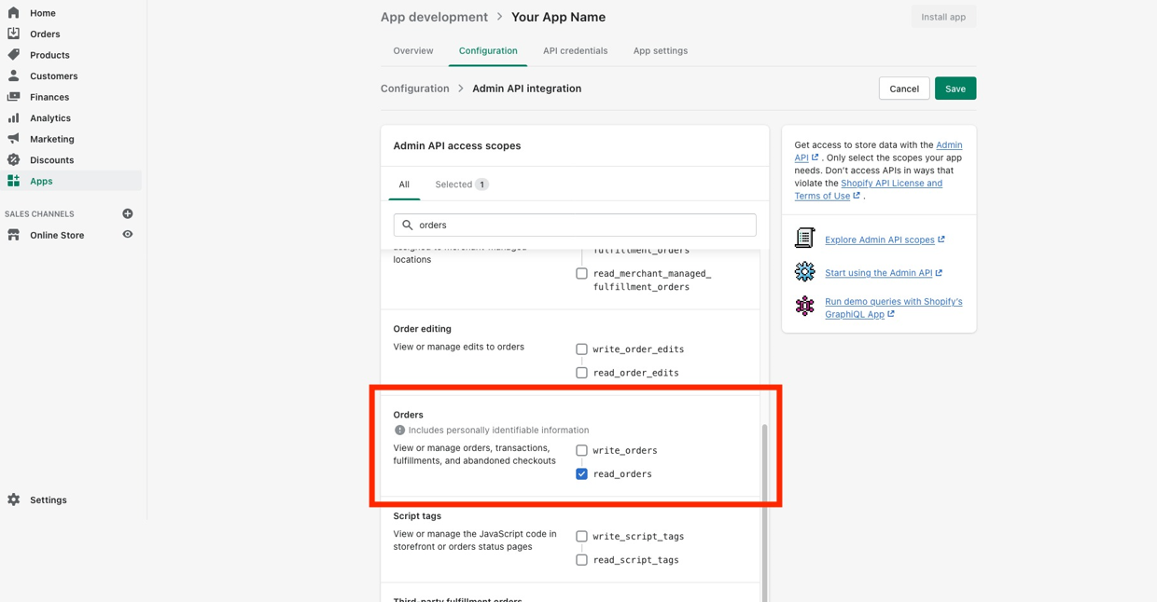Click the Home icon in sidebar

coord(14,13)
